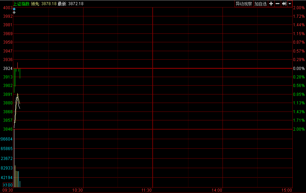
Task: Add to watchlist with 加自选 button
Action: click(x=260, y=4)
